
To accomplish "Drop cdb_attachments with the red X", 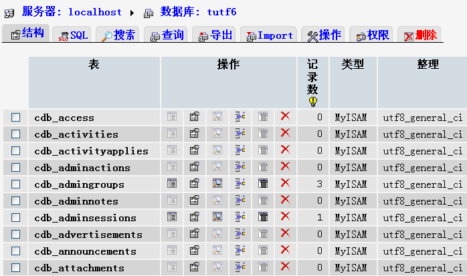I will pos(285,266).
